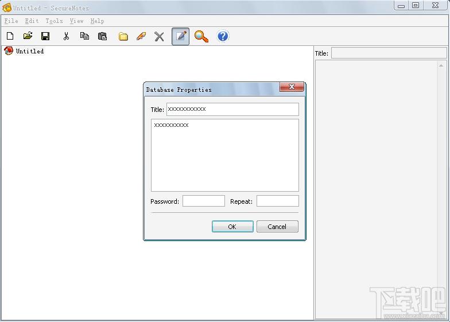Confirm Database Properties with OK
This screenshot has width=450, height=322.
tap(232, 226)
